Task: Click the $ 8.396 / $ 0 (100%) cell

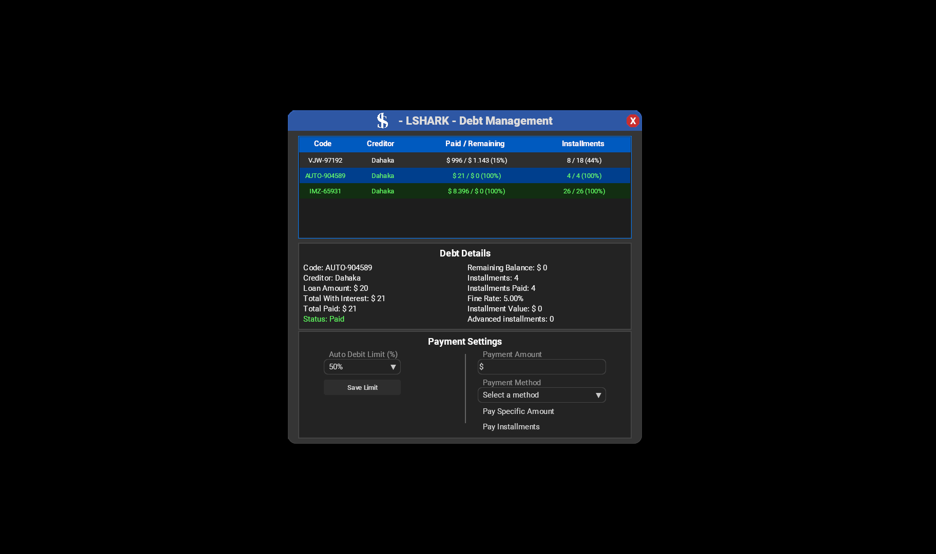Action: (x=477, y=191)
